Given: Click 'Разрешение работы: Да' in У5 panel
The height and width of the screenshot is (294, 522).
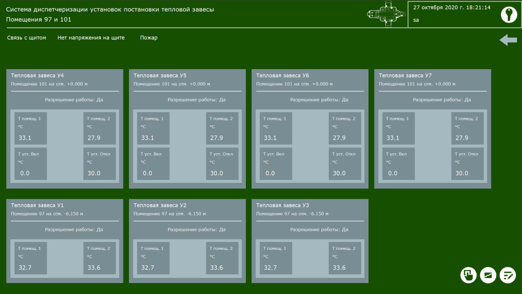Looking at the screenshot, I should (196, 100).
